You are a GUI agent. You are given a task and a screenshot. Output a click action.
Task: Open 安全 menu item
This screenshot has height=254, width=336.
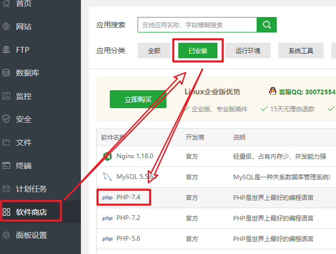pos(24,120)
